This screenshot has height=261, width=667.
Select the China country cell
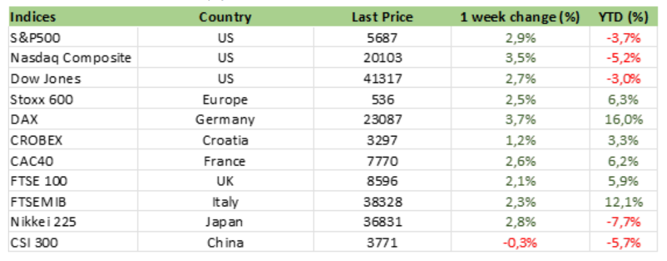click(x=225, y=243)
